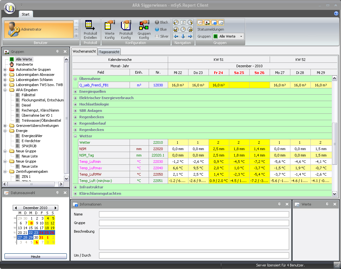Select the Black color theme
Screen dimensions: 341x269
coord(161,22)
